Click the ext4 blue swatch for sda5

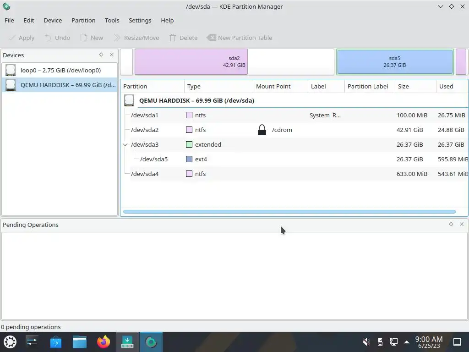(189, 159)
